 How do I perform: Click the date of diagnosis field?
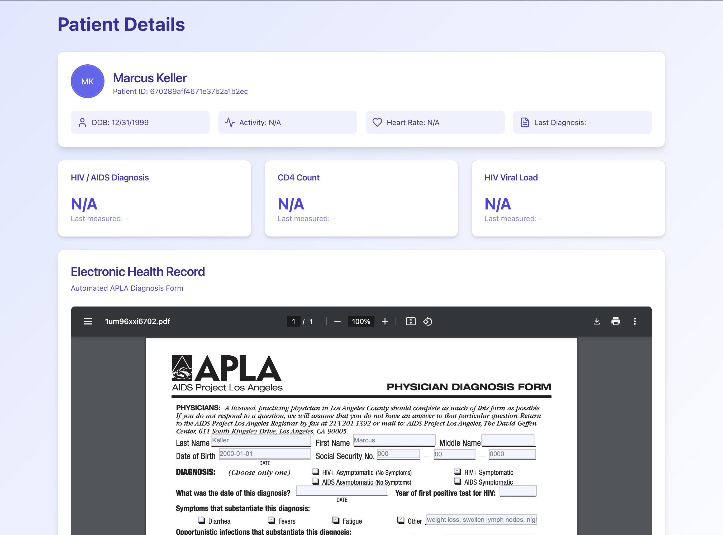click(x=341, y=491)
